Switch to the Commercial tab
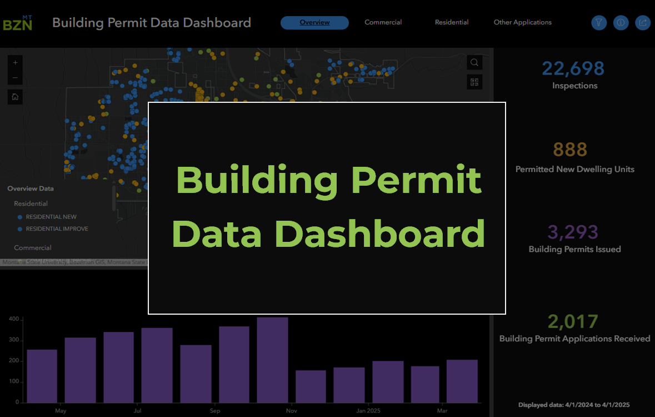655x417 pixels. coord(383,22)
